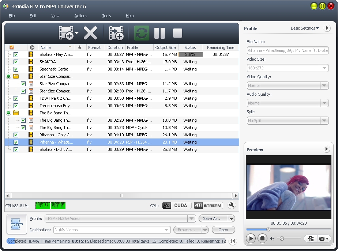Click the horizontal scrollbar right arrow
The height and width of the screenshot is (251, 338).
[236, 195]
